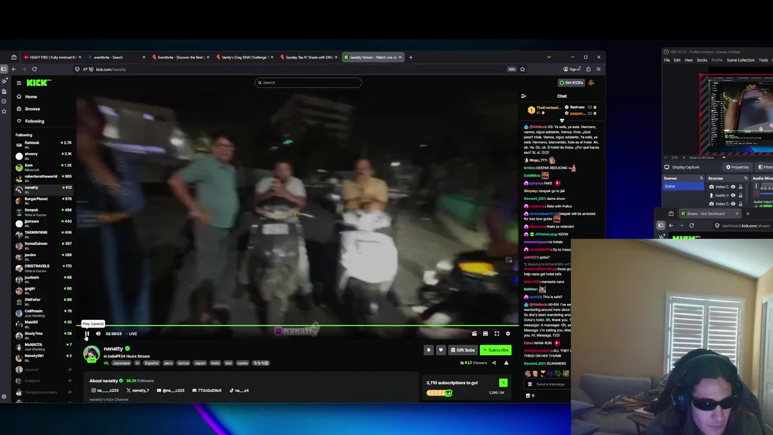The height and width of the screenshot is (435, 773).
Task: Toggle visibility of Audio source in OBS
Action: click(x=733, y=195)
